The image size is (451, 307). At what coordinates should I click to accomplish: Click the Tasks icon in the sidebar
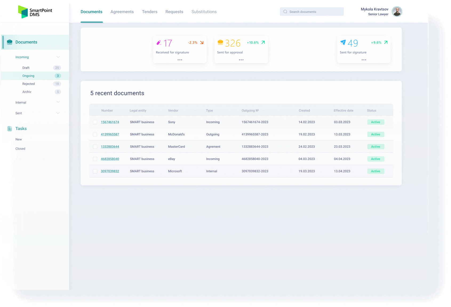tap(9, 128)
